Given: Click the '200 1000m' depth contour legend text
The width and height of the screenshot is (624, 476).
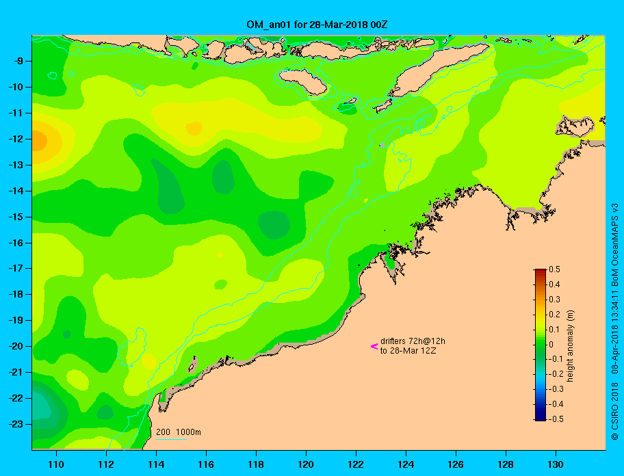Looking at the screenshot, I should [179, 432].
